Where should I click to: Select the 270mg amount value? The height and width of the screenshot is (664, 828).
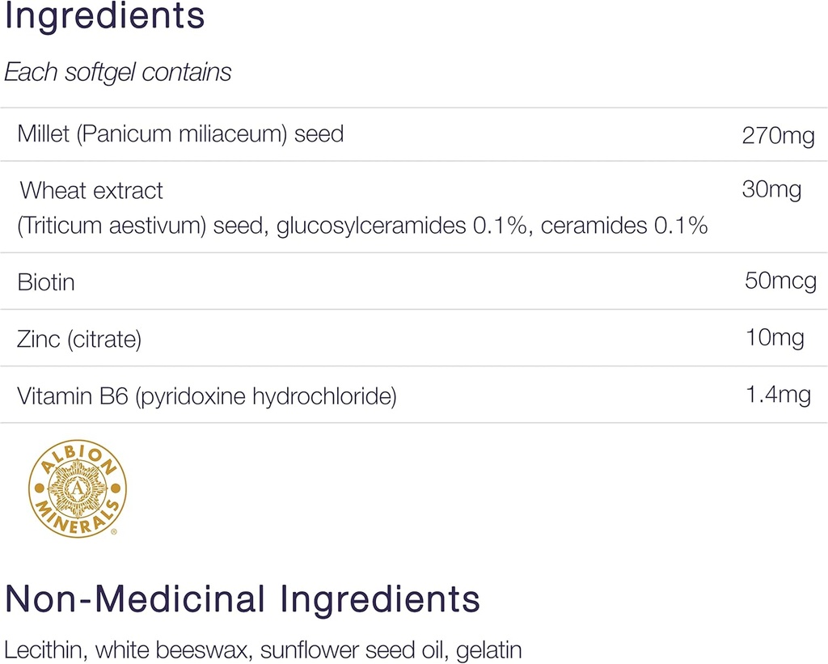778,136
